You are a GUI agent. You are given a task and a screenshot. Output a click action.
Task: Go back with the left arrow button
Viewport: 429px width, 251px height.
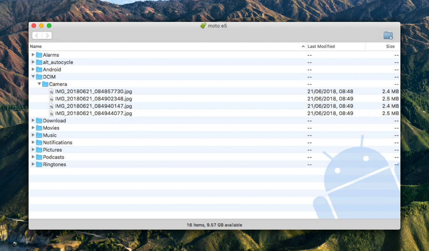[37, 36]
